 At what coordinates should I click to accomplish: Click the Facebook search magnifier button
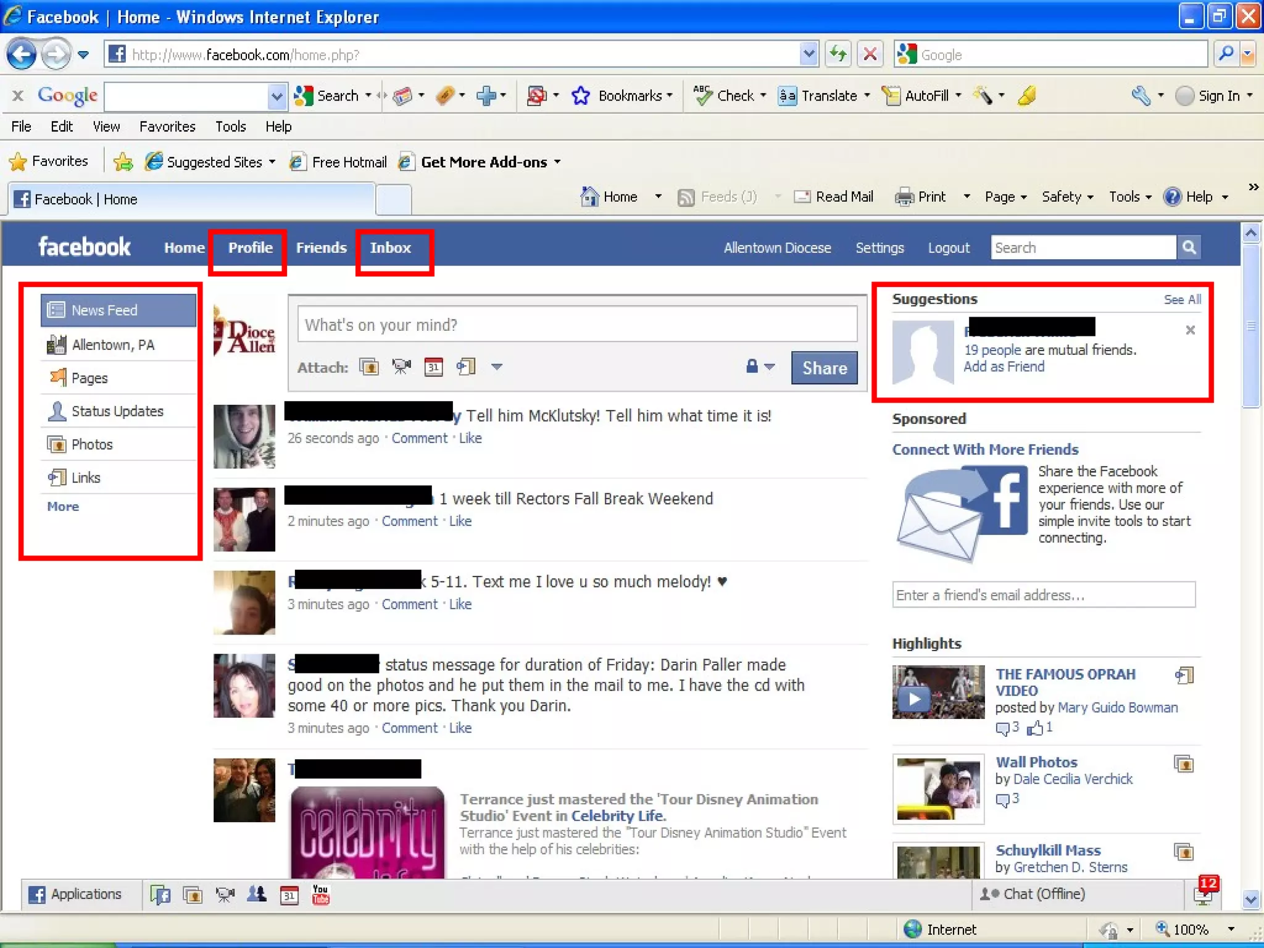coord(1189,247)
